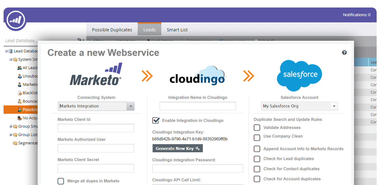Viewport: 381px width, 185px height.
Task: Click the Marketing list person icon
Action: coord(20,85)
